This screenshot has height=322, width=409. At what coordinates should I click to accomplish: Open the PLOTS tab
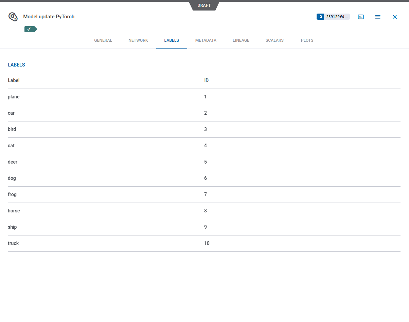[x=307, y=40]
